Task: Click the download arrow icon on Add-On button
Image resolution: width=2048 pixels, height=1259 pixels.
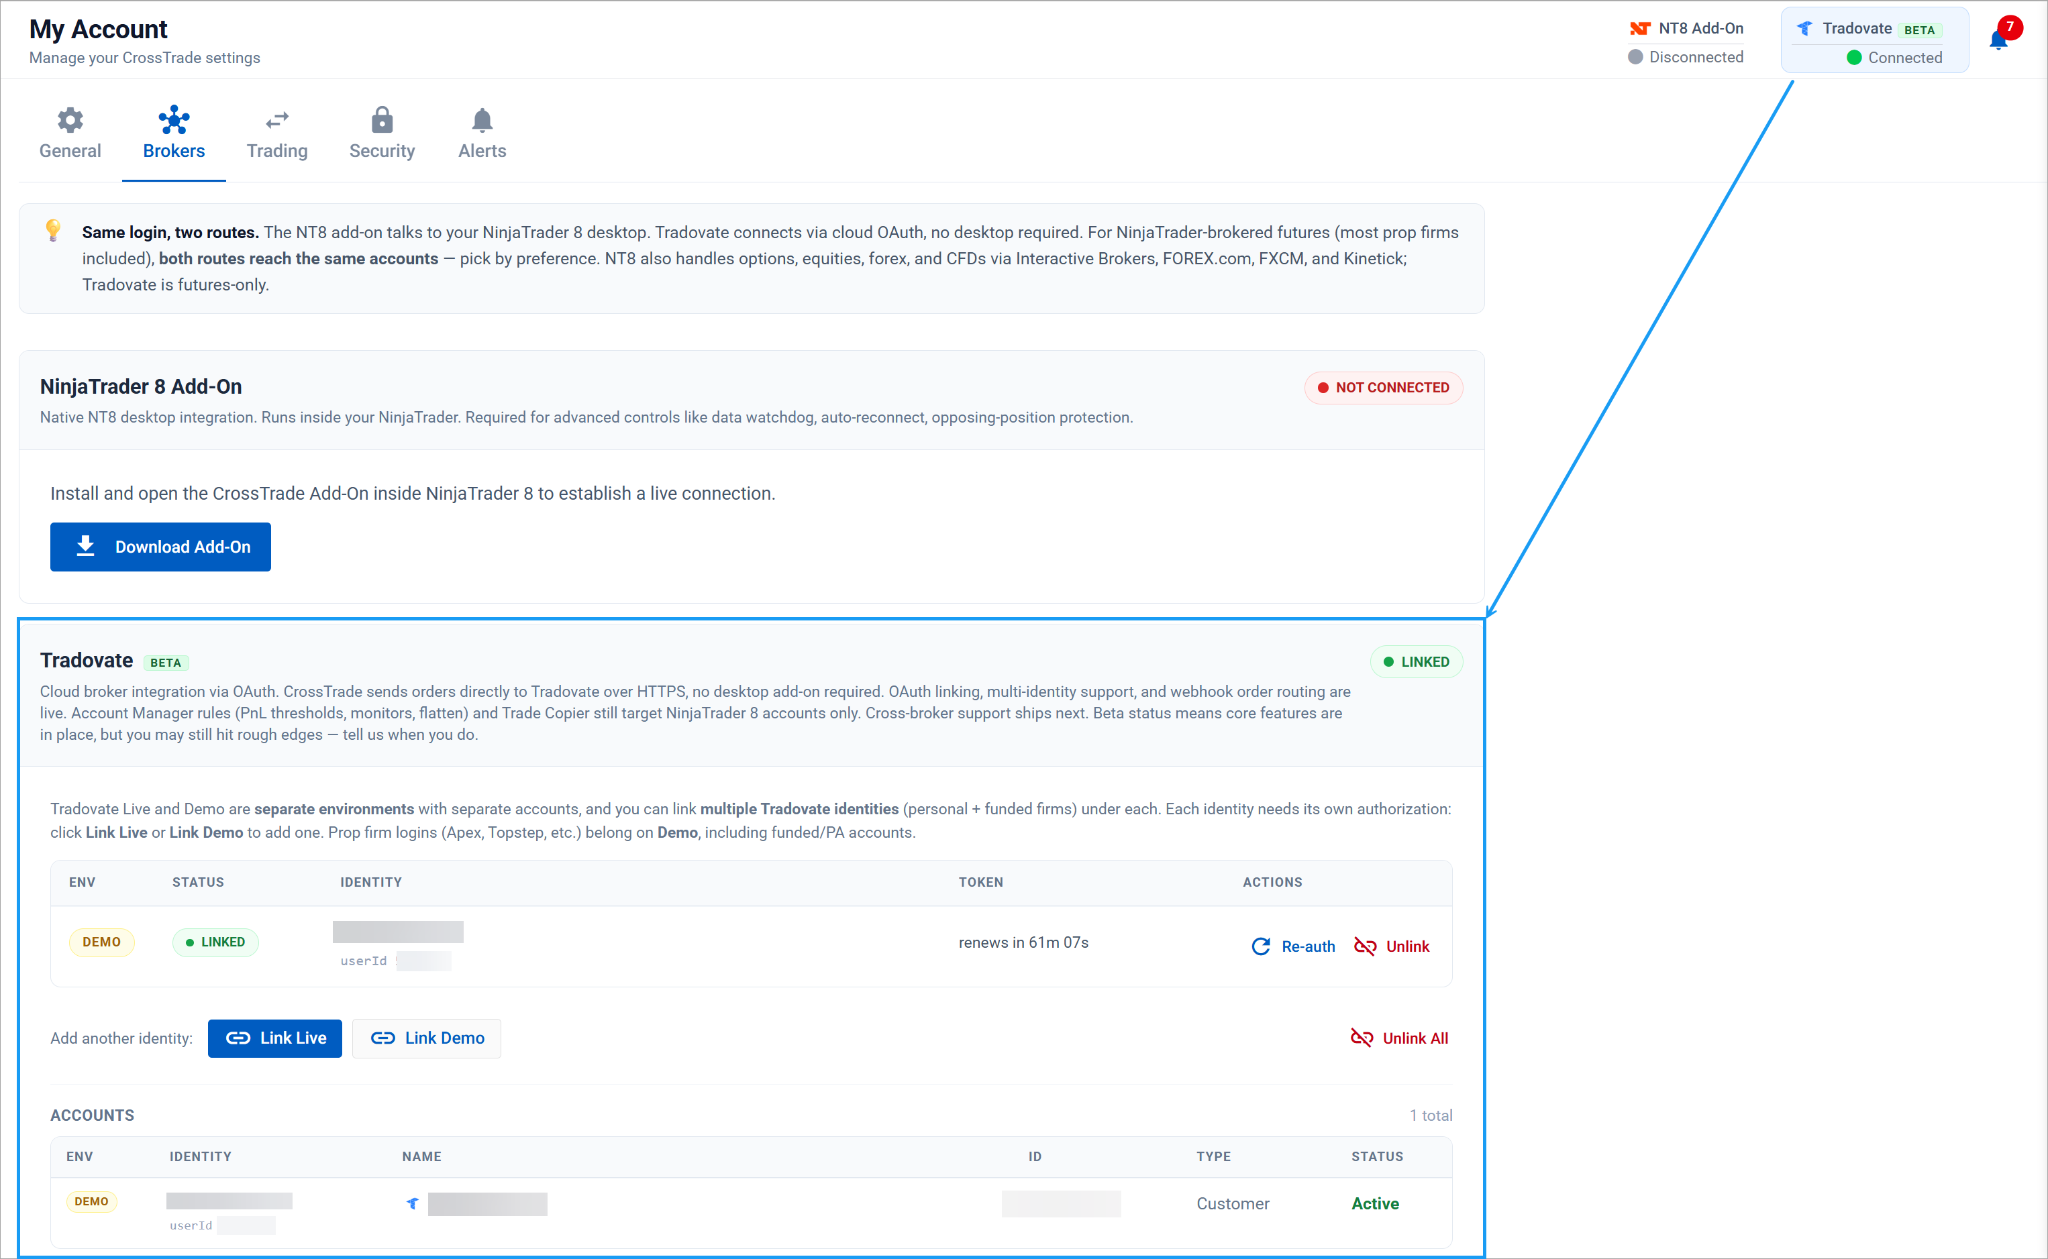Action: pos(85,546)
